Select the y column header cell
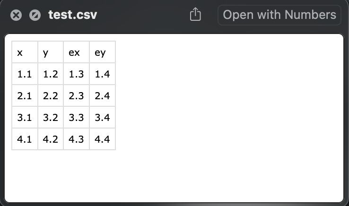 (51, 52)
